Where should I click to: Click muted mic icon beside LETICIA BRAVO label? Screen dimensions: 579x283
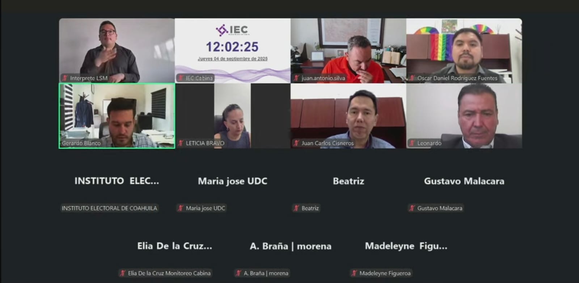point(181,143)
